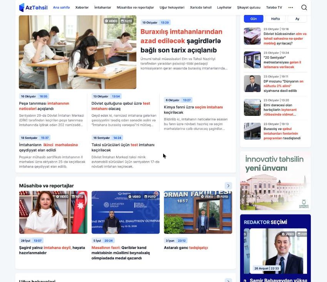Go to the Ana səhifə menu item
The width and height of the screenshot is (327, 282).
[61, 8]
